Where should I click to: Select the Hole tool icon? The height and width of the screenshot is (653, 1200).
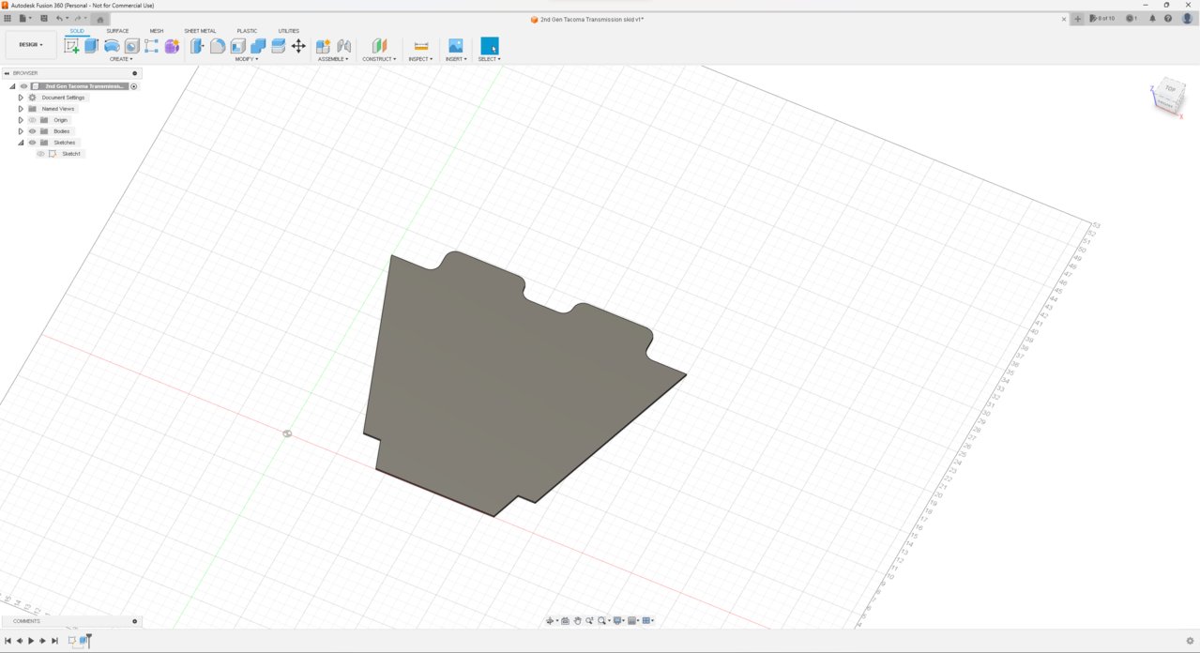[x=132, y=46]
